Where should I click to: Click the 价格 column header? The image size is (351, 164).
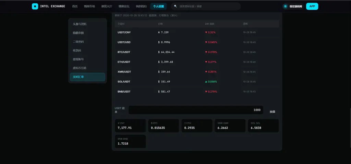[x=160, y=24]
